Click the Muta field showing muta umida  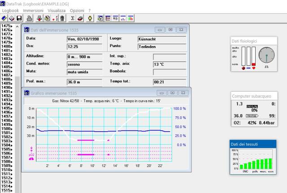[x=85, y=72]
